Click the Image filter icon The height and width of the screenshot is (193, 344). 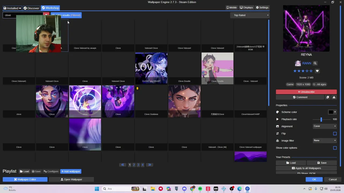[x=278, y=141]
